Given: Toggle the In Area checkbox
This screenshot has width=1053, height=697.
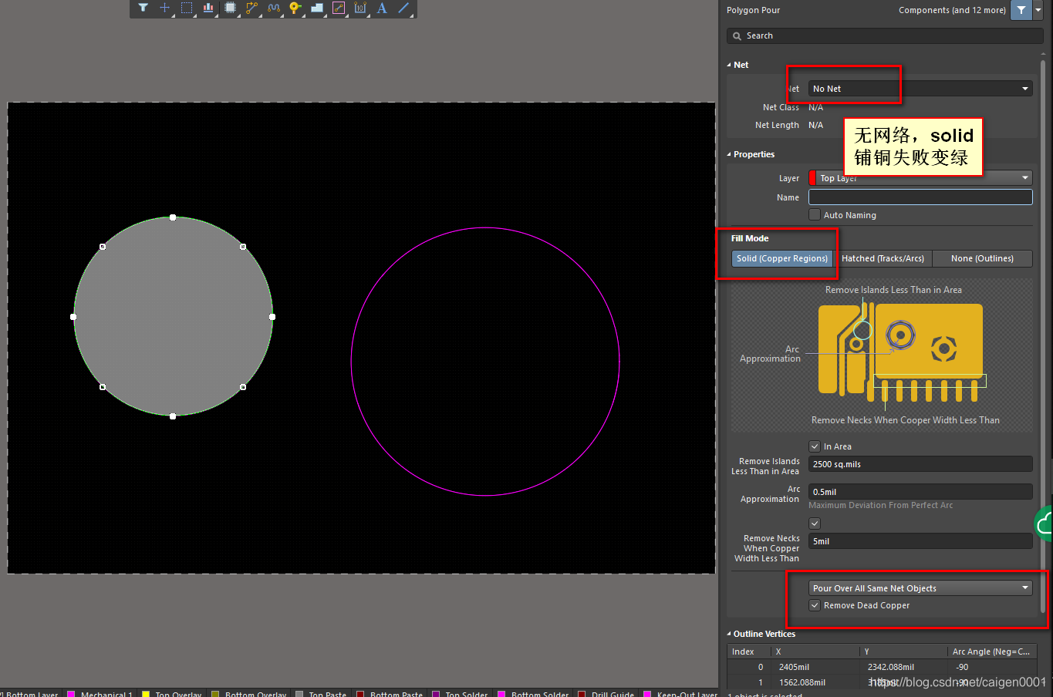Looking at the screenshot, I should 815,446.
